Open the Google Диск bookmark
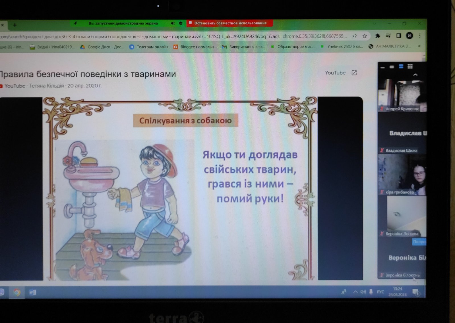Viewport: 455px width, 323px height. point(102,47)
